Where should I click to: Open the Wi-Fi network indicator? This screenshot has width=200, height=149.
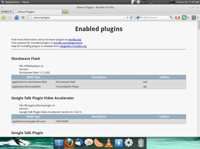[158, 2]
